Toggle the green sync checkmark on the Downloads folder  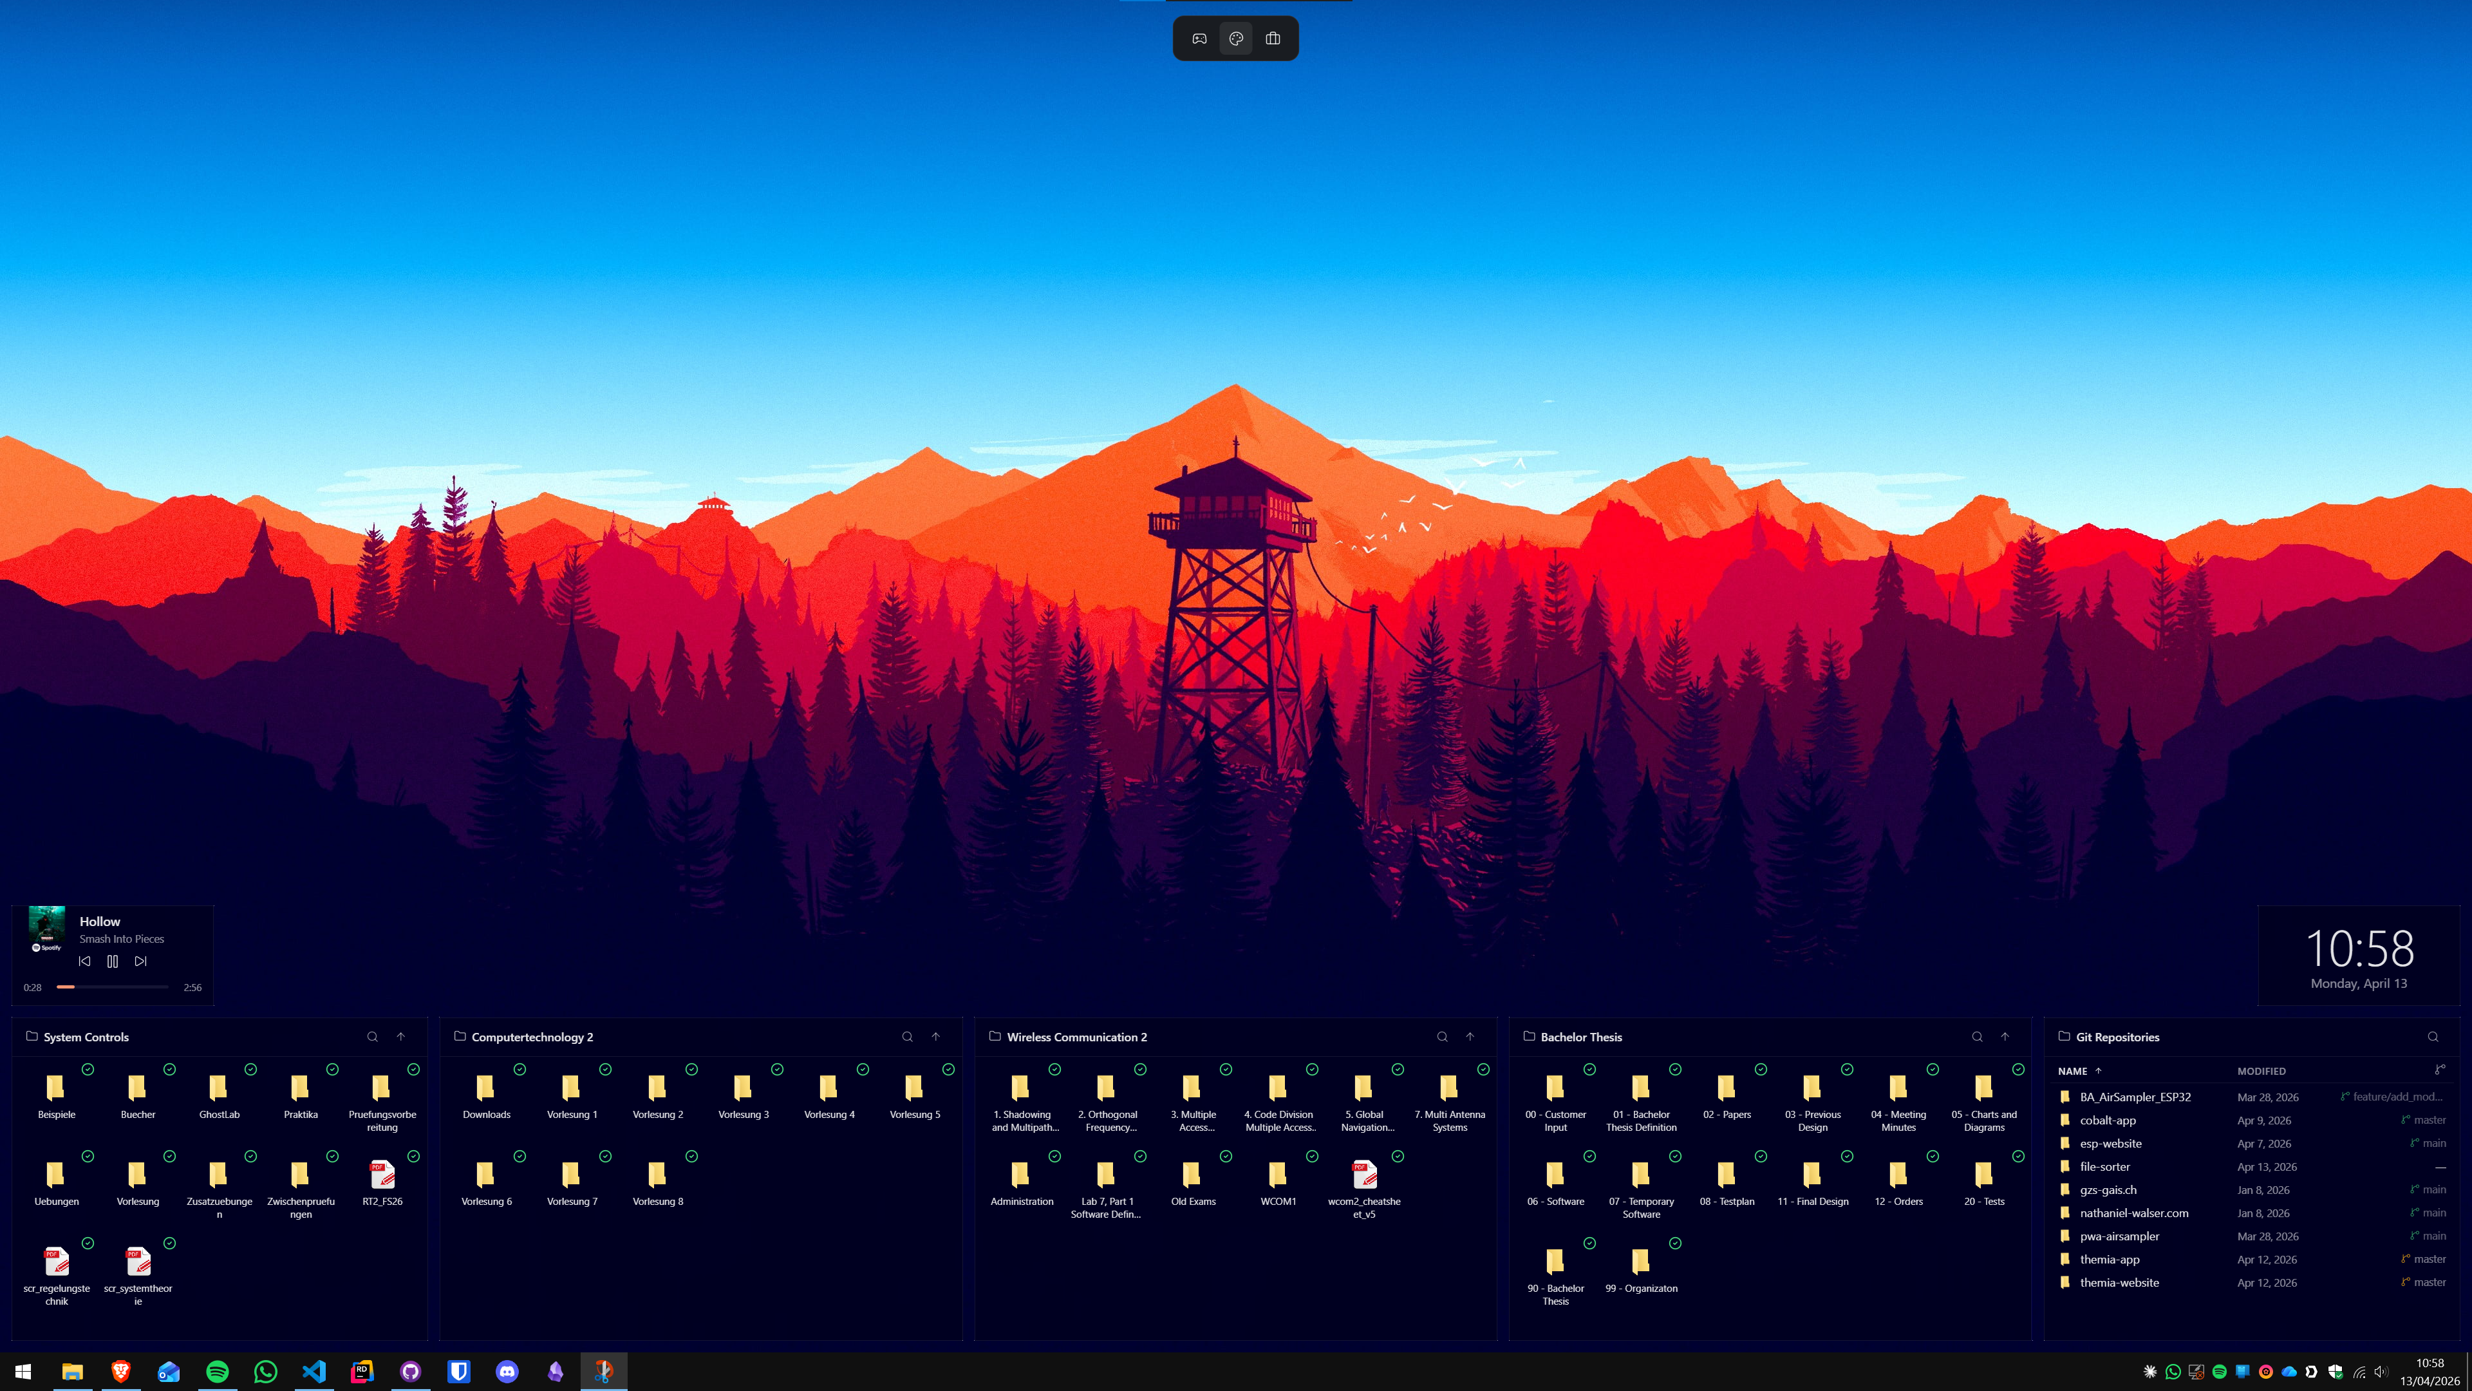(x=519, y=1068)
